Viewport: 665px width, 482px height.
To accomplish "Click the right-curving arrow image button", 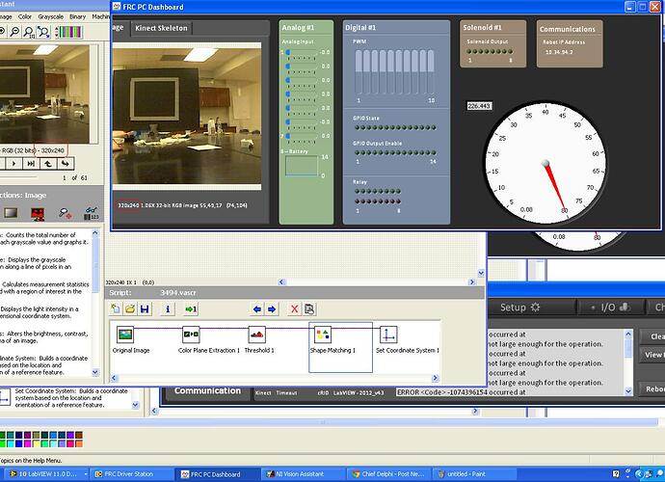I will pos(66,163).
